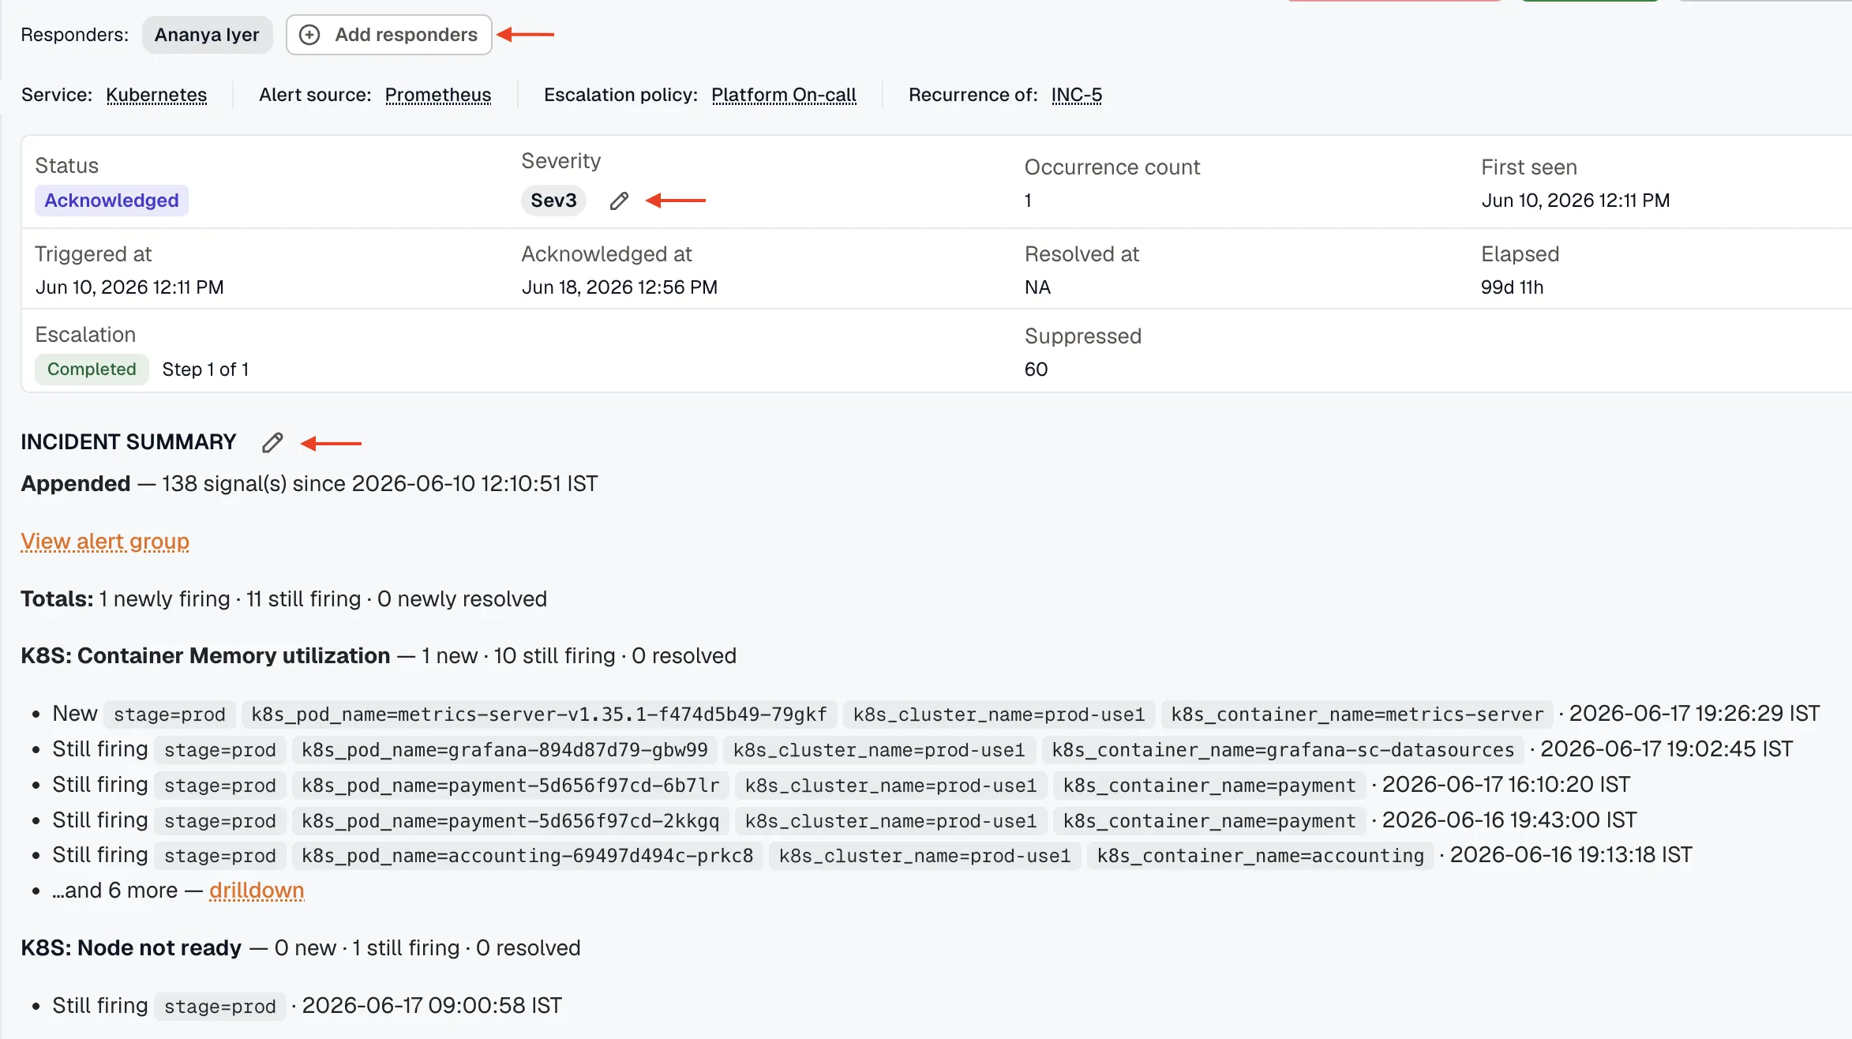Open the drilldown link for 6 more
Image resolution: width=1852 pixels, height=1039 pixels.
pyautogui.click(x=257, y=891)
